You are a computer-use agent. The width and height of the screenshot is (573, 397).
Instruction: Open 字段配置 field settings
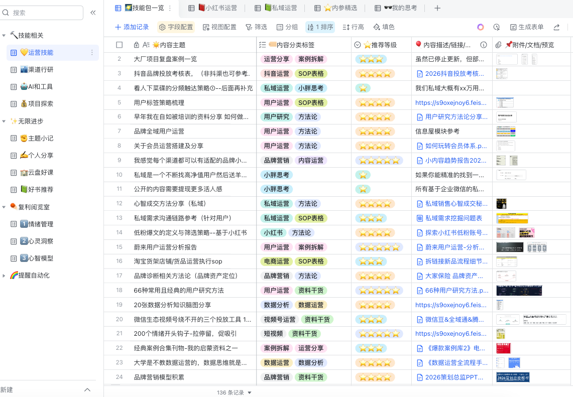coord(176,27)
